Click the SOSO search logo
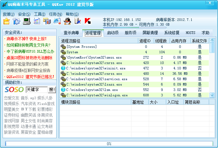 coord(14,90)
